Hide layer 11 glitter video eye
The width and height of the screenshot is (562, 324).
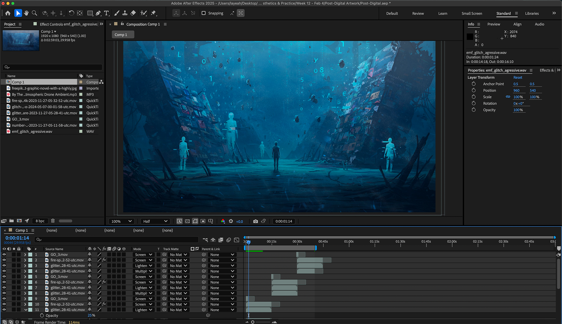pos(4,310)
